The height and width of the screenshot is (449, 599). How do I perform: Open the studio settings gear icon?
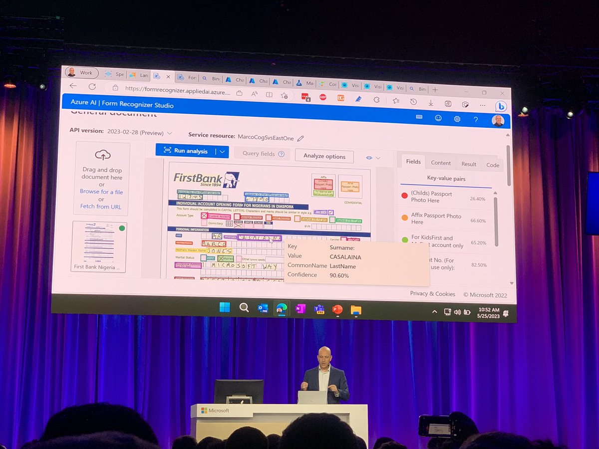[457, 119]
